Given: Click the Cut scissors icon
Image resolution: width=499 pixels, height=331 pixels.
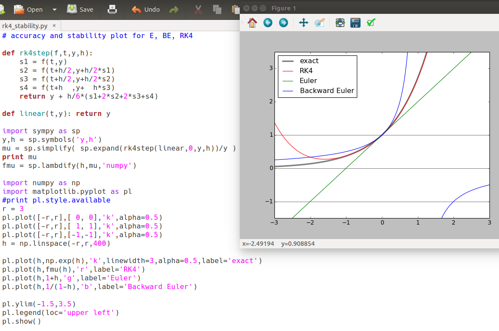Looking at the screenshot, I should click(198, 10).
